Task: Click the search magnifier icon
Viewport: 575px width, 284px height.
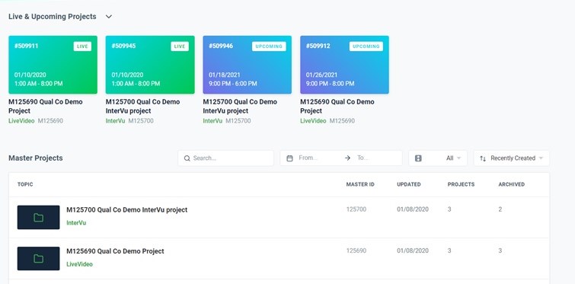Action: (187, 158)
